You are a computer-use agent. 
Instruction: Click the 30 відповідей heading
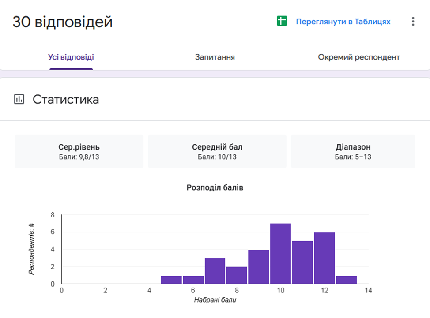click(62, 22)
